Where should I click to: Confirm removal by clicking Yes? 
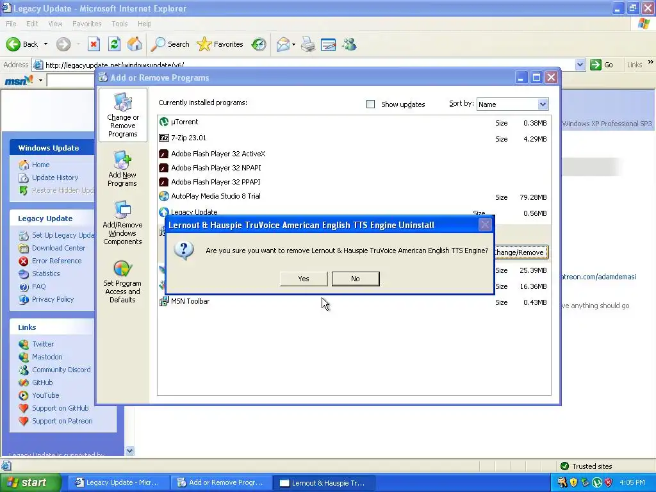(304, 279)
